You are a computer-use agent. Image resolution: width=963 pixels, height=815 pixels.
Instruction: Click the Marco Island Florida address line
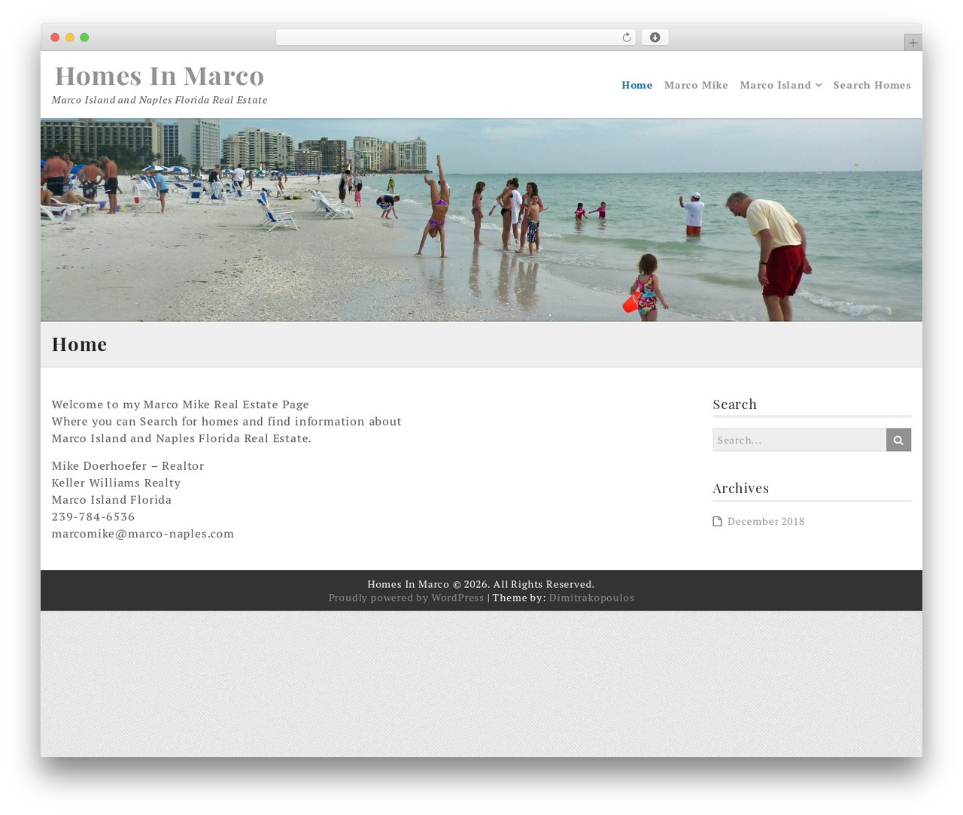tap(111, 500)
